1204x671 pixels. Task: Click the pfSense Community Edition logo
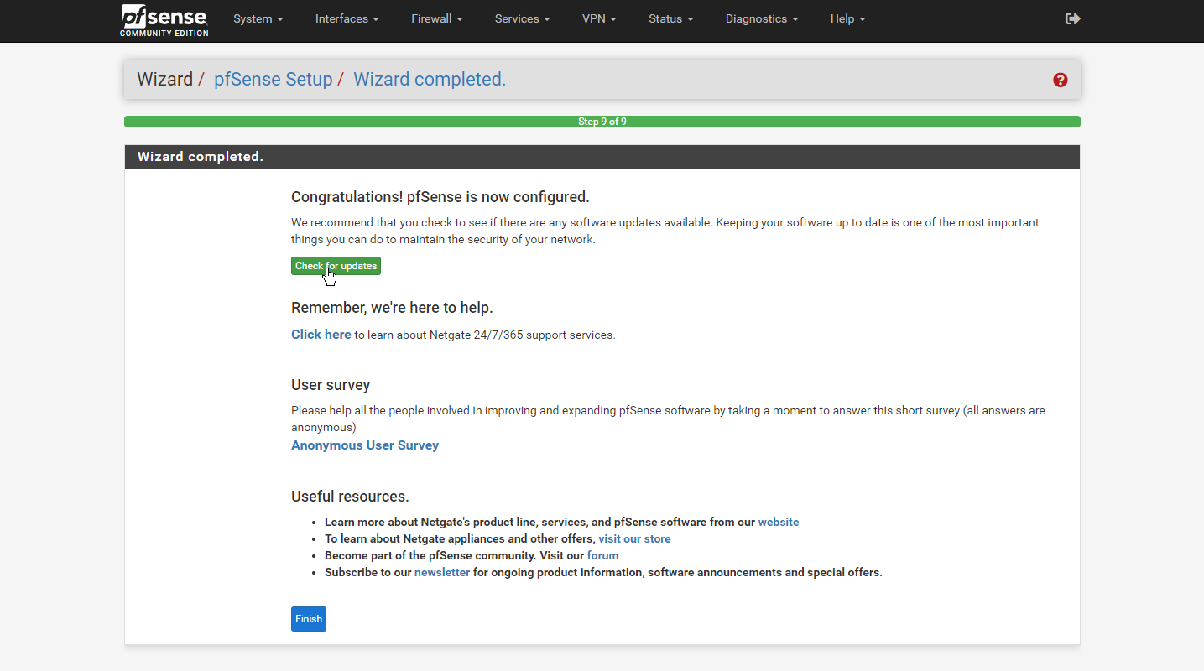point(164,21)
